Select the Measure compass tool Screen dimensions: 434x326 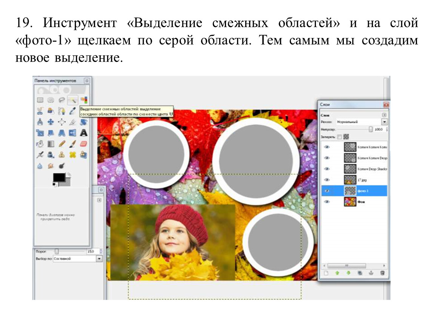click(40, 122)
